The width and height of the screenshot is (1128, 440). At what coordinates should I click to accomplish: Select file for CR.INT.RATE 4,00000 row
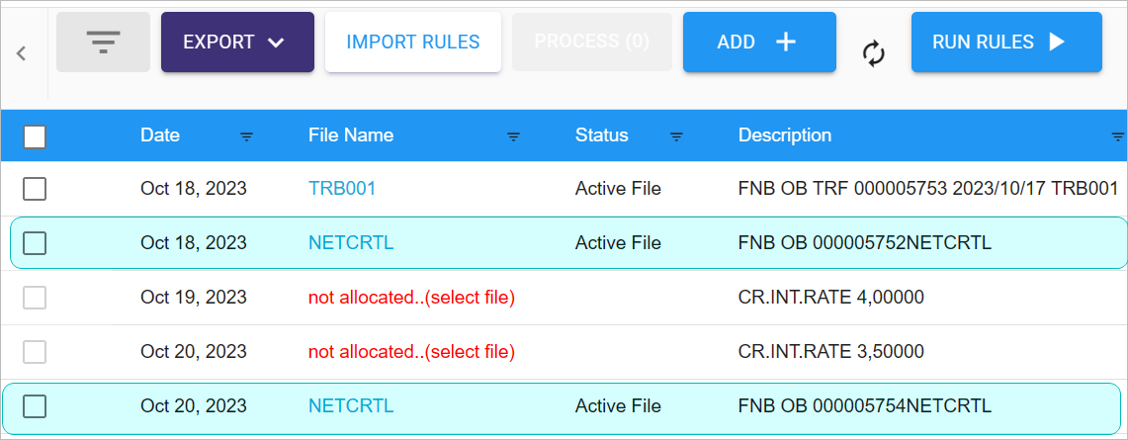411,297
